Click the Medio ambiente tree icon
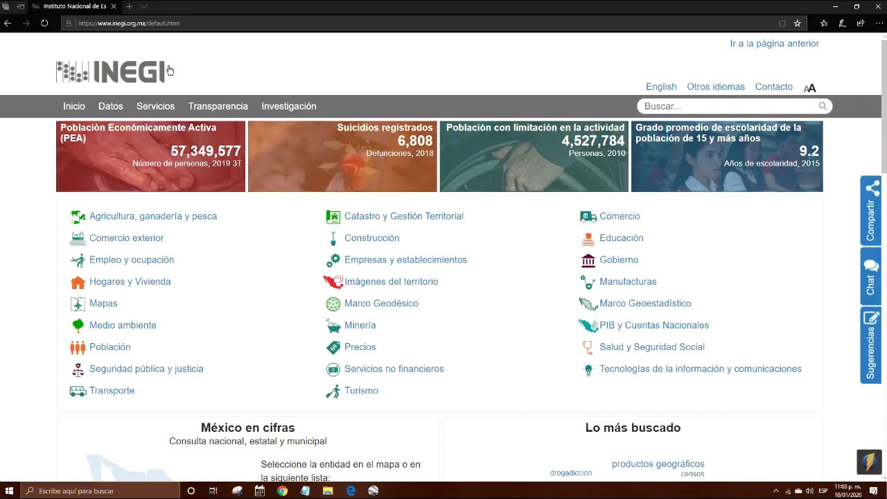 (78, 326)
